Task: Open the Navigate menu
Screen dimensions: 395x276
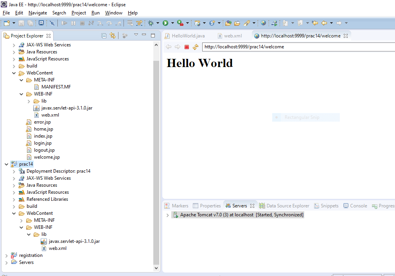Action: (38, 12)
